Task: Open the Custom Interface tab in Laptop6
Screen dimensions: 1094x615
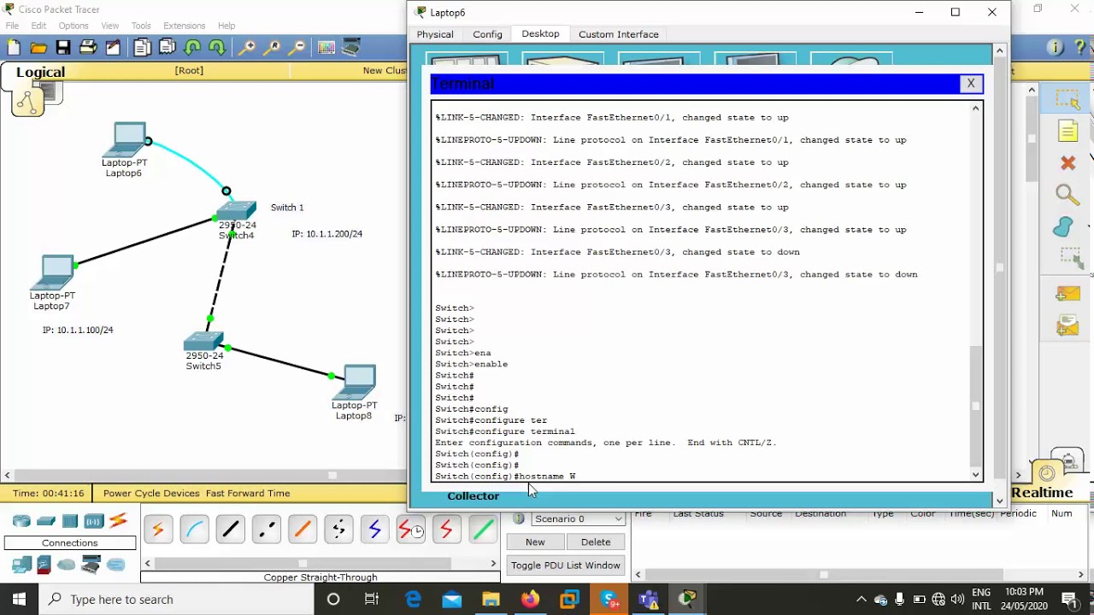Action: (x=619, y=34)
